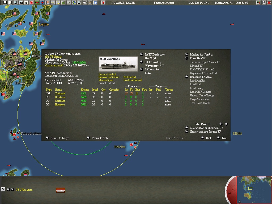Increase Max React with single arrow
The image size is (272, 204).
coord(221,124)
